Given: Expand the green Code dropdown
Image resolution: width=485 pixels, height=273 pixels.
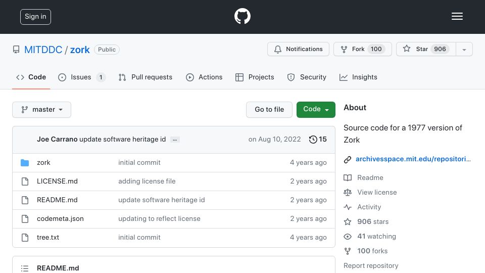Looking at the screenshot, I should coord(316,110).
